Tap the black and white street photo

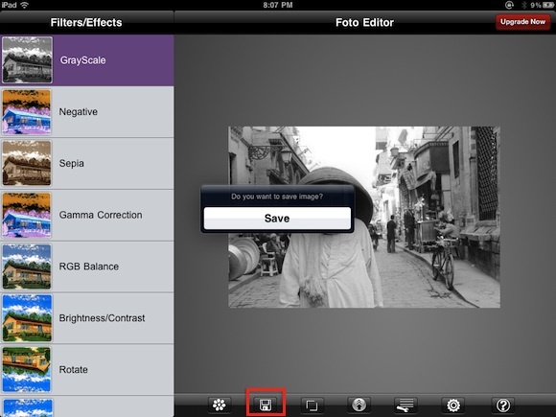[364, 217]
